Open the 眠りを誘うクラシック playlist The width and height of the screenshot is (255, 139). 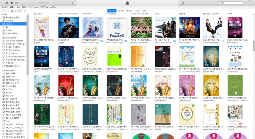[13, 66]
